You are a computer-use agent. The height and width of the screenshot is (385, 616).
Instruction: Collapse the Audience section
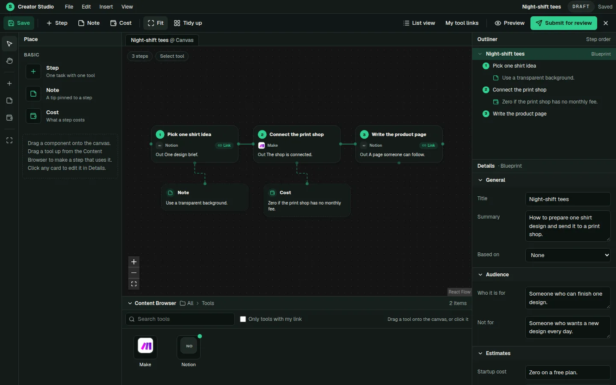click(480, 275)
